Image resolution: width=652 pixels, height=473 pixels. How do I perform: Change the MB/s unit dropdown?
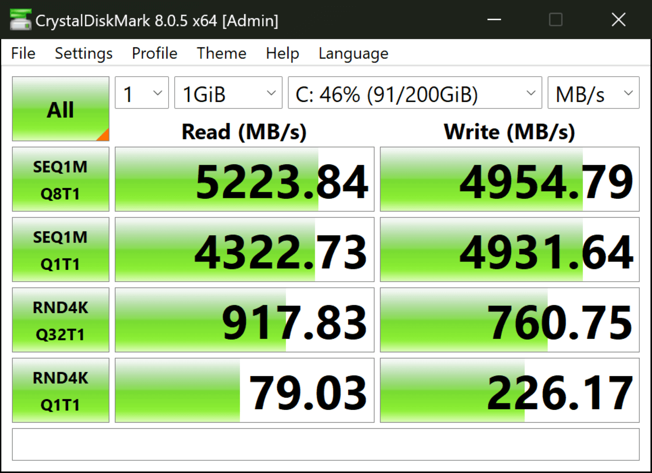(x=593, y=93)
